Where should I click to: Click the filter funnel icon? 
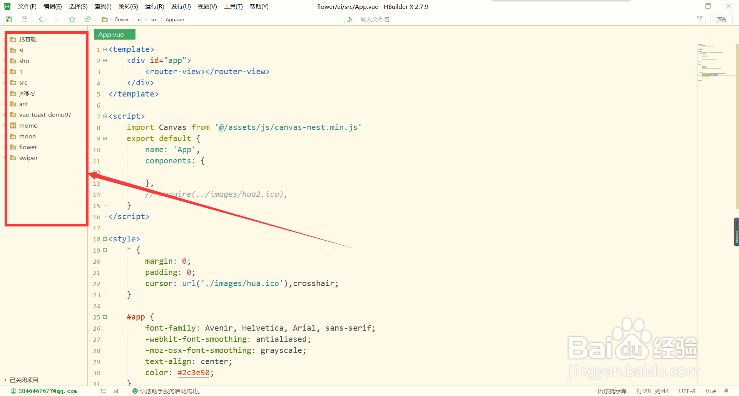[x=699, y=19]
